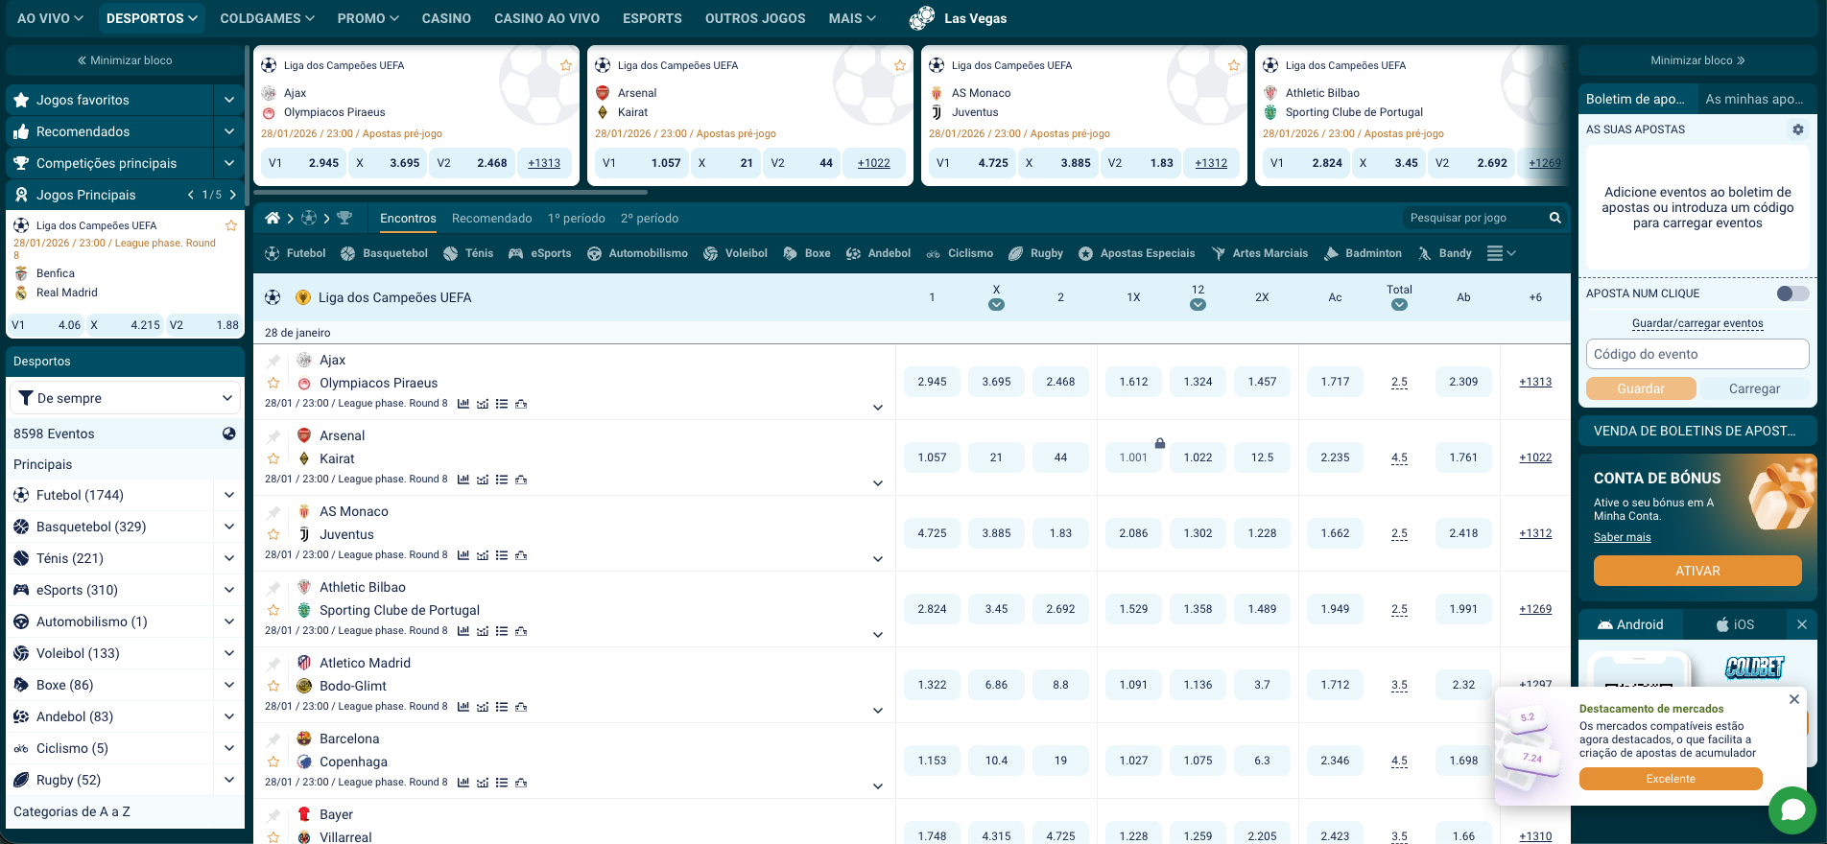Click the Las Vegas dice logo

pos(922,17)
